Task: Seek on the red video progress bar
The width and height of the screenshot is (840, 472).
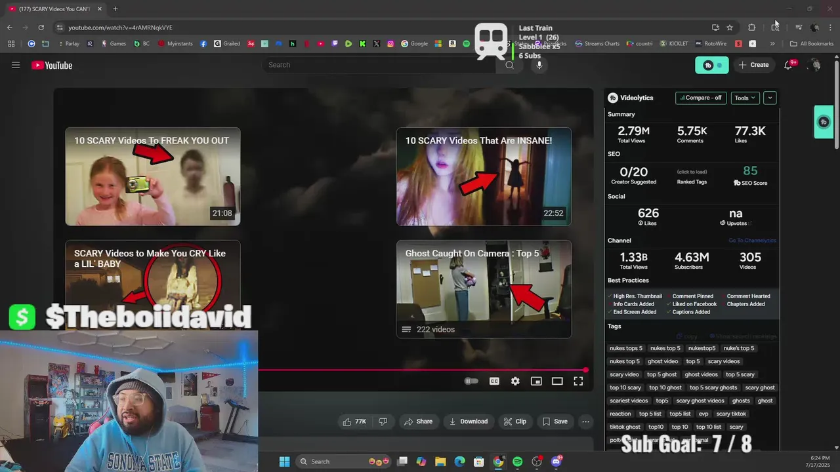Action: coord(422,370)
